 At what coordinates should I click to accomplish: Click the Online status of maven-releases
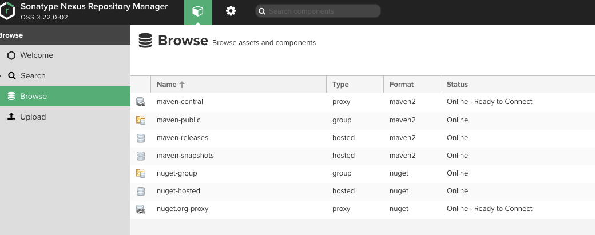pos(457,138)
